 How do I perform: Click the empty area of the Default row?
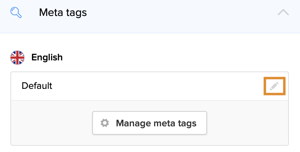(x=157, y=86)
